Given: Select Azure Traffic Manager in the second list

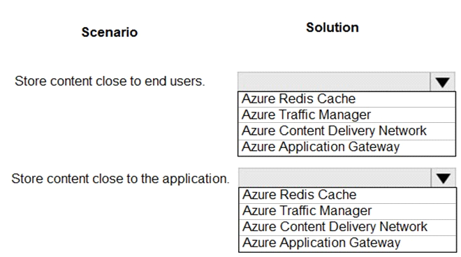Looking at the screenshot, I should tap(348, 211).
